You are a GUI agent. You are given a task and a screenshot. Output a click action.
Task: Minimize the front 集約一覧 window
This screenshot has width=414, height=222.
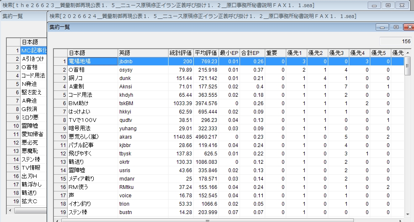[382, 27]
